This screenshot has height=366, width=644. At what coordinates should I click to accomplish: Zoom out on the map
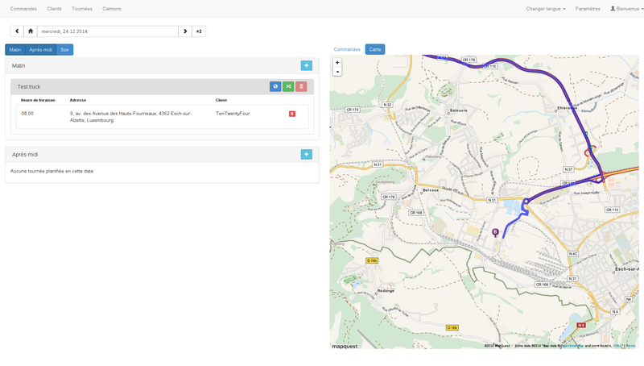337,72
